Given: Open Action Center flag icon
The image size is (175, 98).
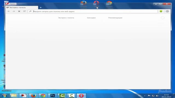Looking at the screenshot, I should (149, 96).
